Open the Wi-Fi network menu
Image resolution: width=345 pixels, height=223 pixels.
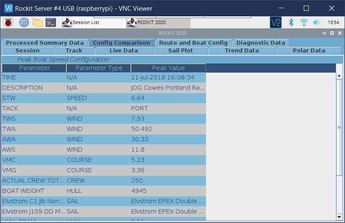304,22
